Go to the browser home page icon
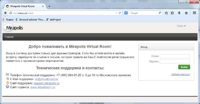This screenshot has width=200, height=104. [186, 13]
